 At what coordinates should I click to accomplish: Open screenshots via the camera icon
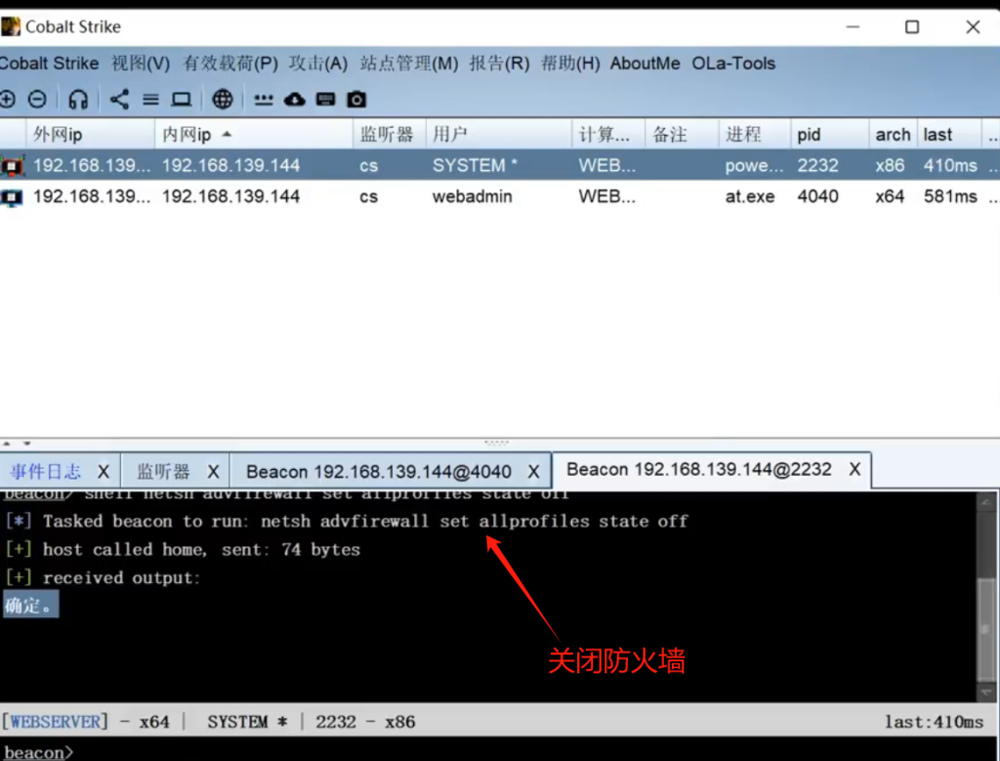point(356,100)
